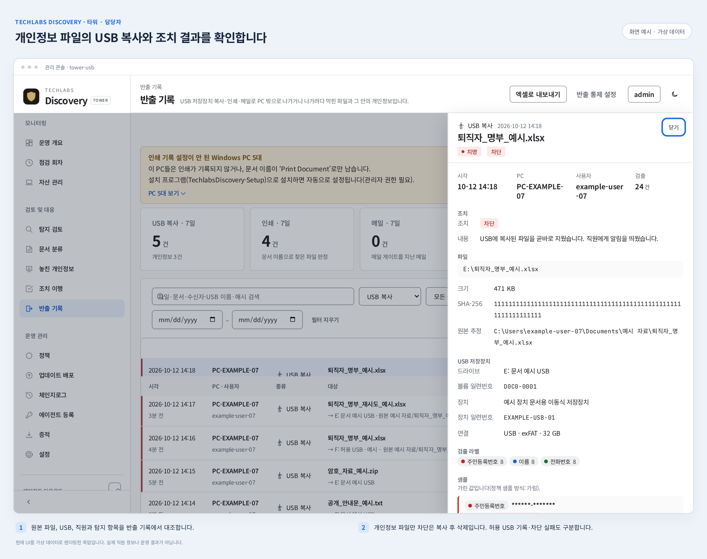Go to 자산 관리 page
This screenshot has height=559, width=707.
72,182
